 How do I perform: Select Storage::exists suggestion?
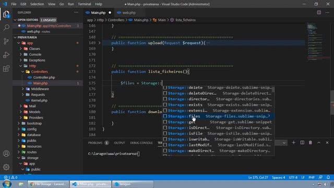217,105
